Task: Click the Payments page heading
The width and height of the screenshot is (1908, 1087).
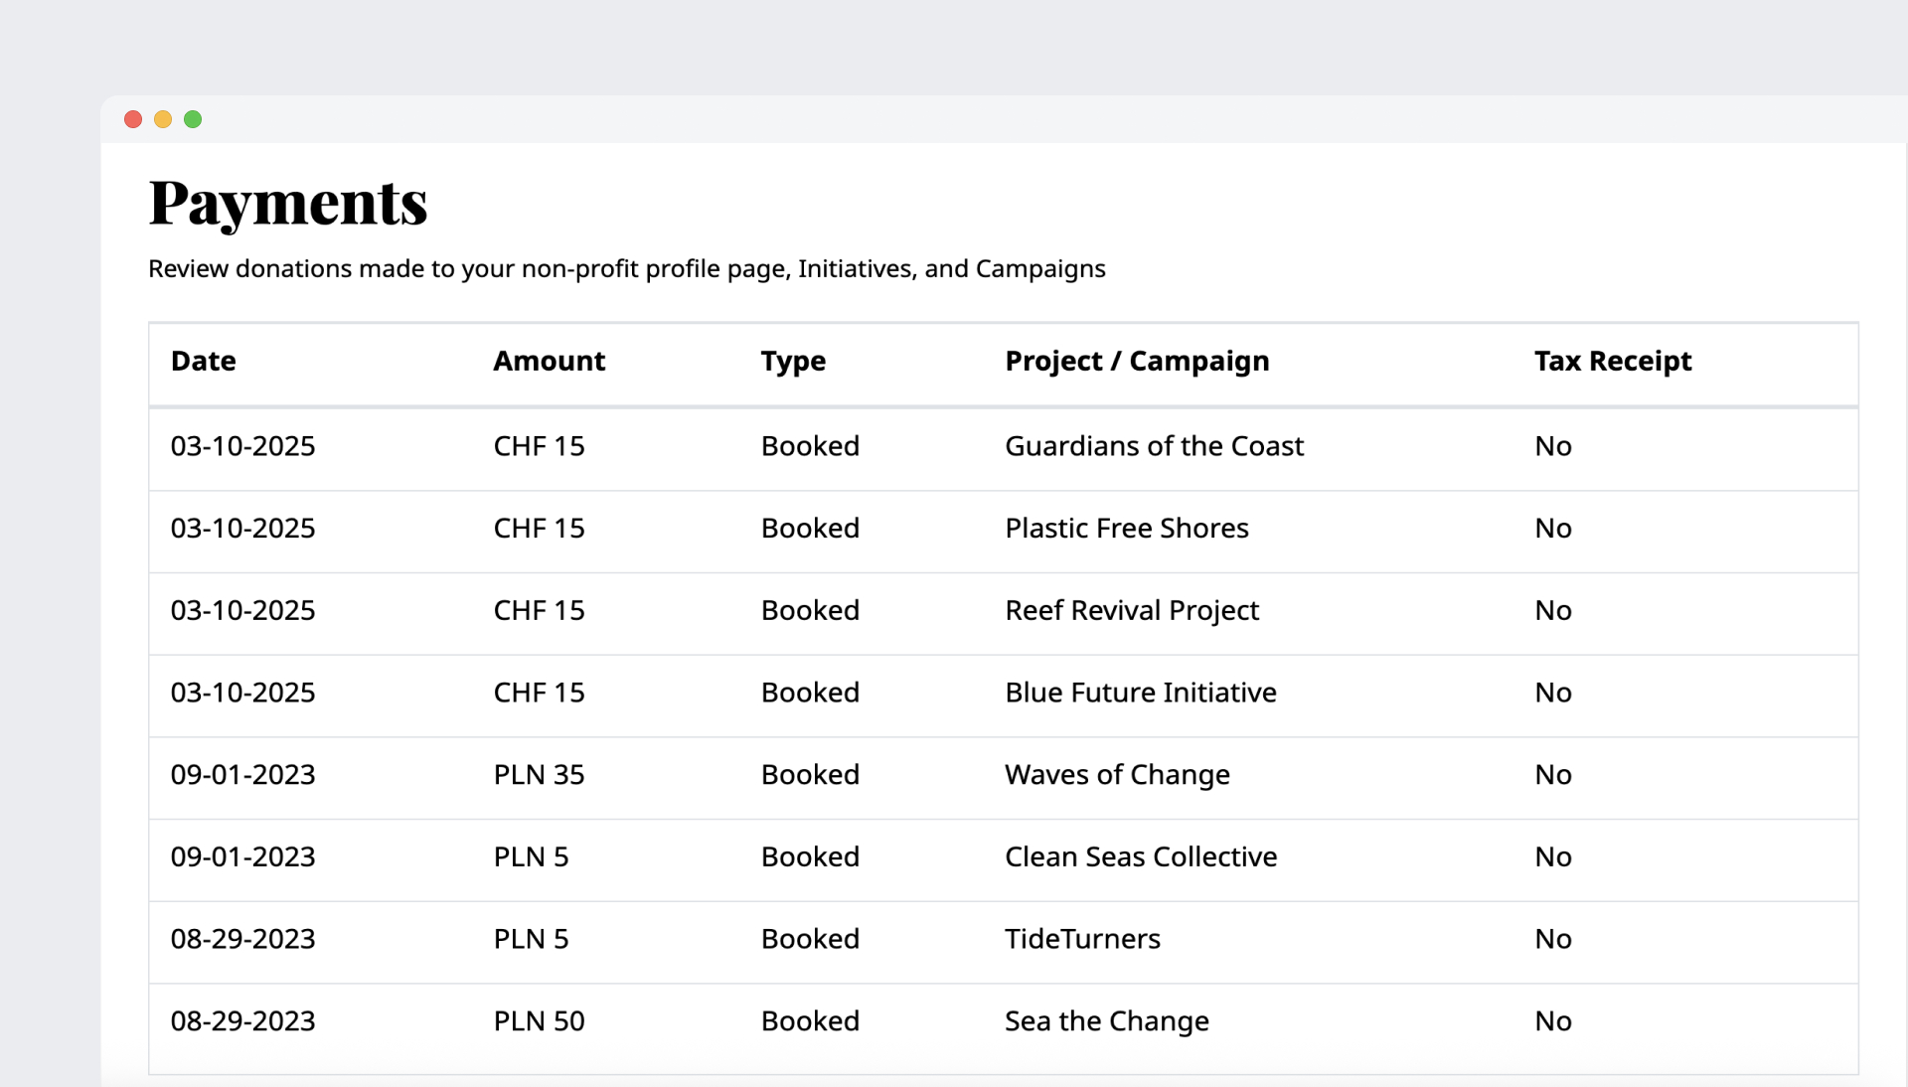Action: pos(287,203)
